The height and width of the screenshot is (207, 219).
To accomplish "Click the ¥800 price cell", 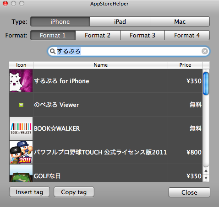I will point(185,152).
